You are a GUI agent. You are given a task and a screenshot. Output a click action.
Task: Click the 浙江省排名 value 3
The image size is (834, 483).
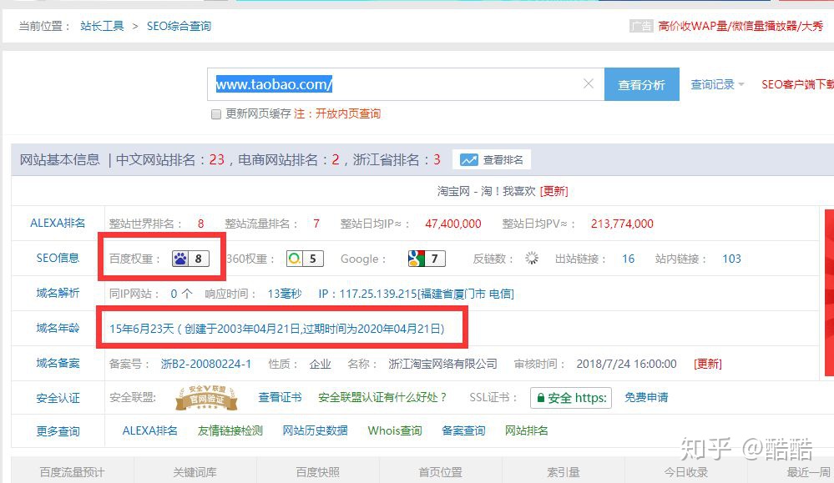(x=437, y=159)
